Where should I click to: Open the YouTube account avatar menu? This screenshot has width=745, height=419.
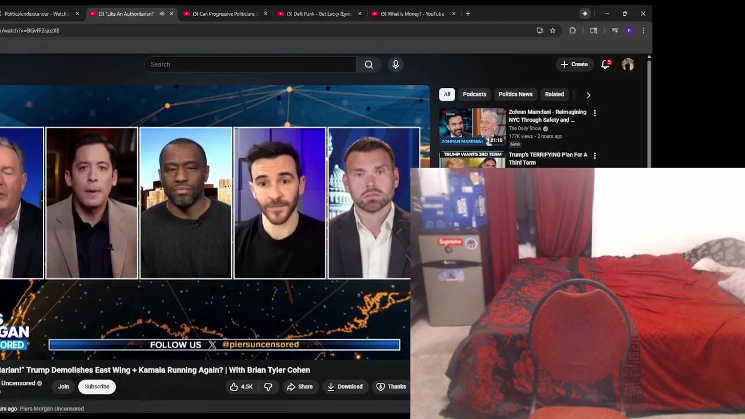(x=627, y=65)
